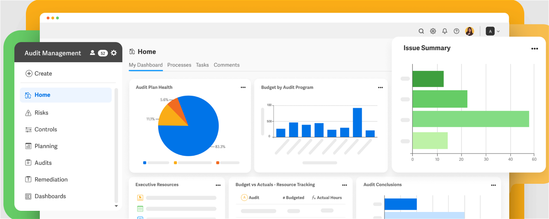
Task: Open the help question-mark icon
Action: point(456,31)
